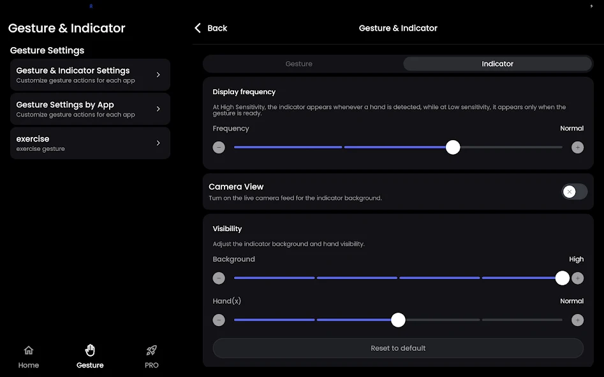
Task: Click the Reset to default button
Action: (398, 348)
